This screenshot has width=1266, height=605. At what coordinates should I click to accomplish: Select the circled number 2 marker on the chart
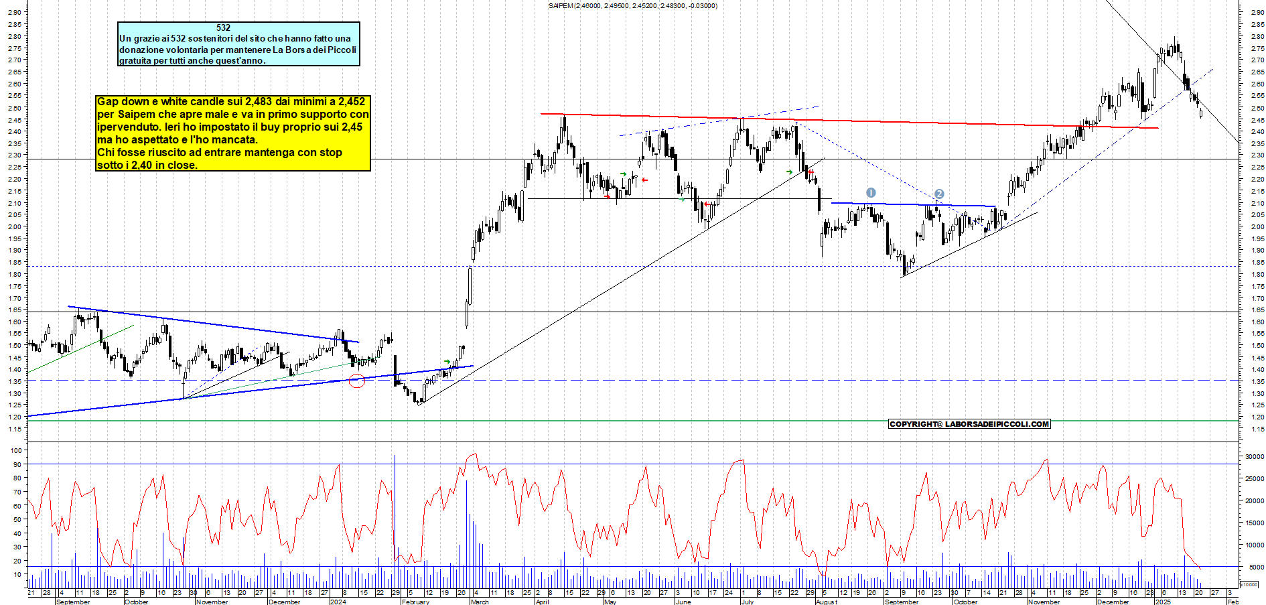939,194
